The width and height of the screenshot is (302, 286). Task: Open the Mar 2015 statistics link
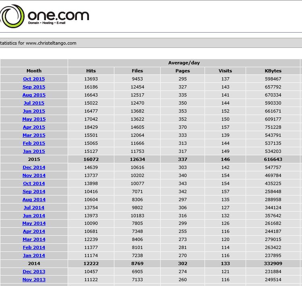tap(34, 135)
